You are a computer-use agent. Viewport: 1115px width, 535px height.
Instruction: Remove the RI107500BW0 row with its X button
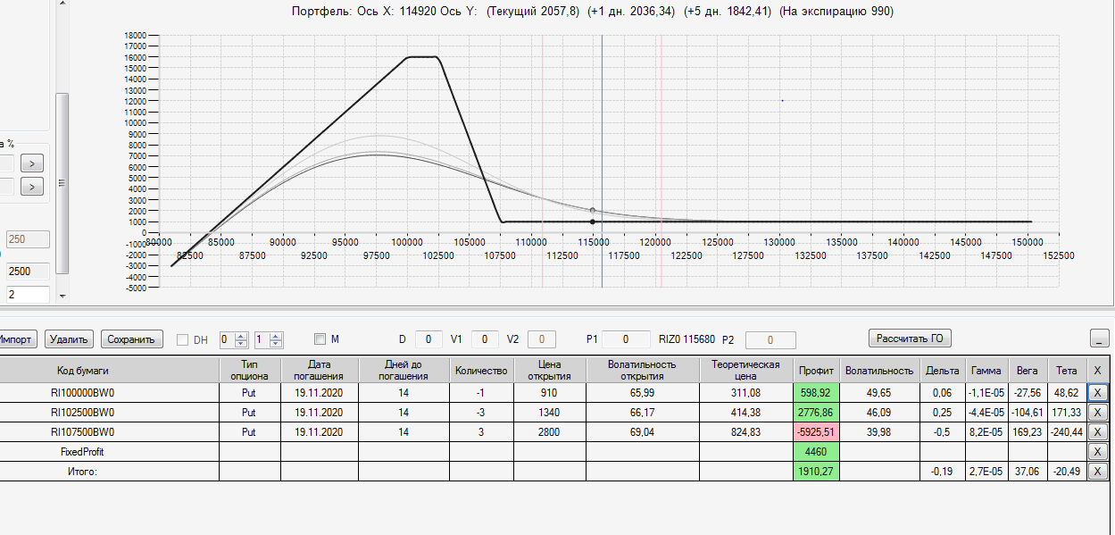click(1097, 432)
